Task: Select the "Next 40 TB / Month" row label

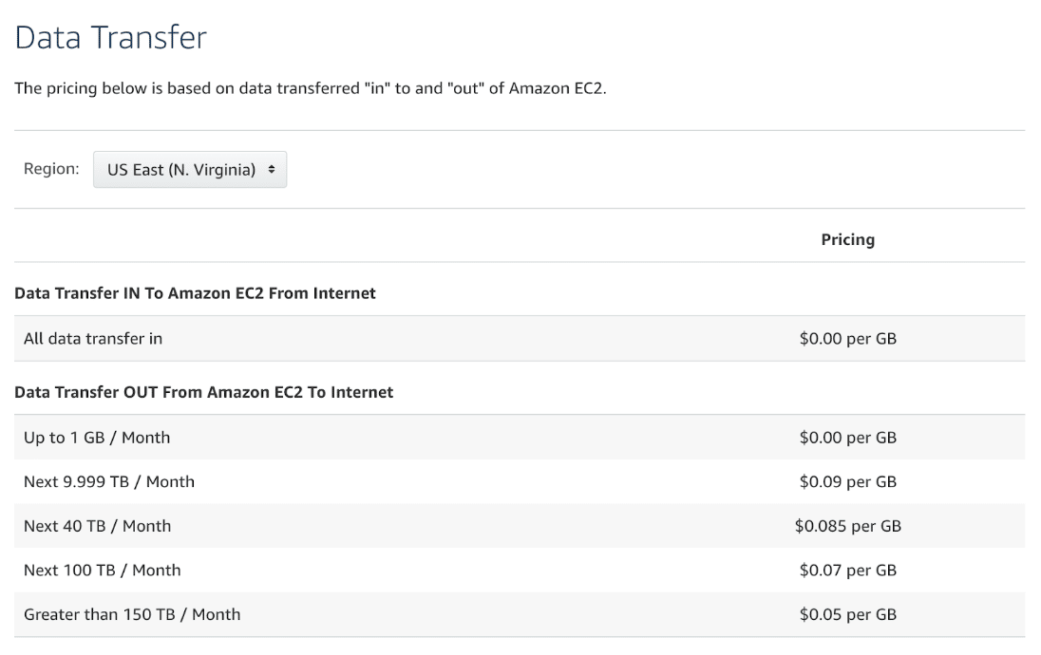Action: tap(98, 526)
